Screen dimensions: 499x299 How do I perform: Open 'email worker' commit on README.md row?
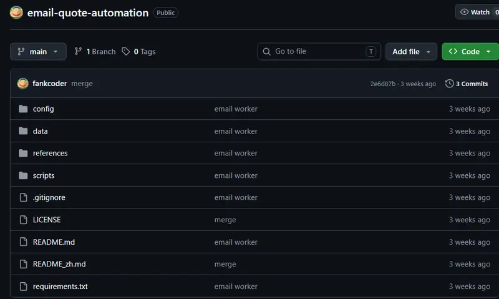coord(236,242)
